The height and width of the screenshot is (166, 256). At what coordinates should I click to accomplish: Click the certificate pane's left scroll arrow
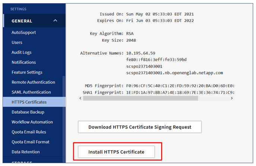[x=80, y=98]
